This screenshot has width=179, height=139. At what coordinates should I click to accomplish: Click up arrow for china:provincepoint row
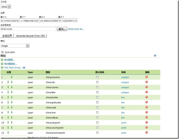[x=8, y=133]
